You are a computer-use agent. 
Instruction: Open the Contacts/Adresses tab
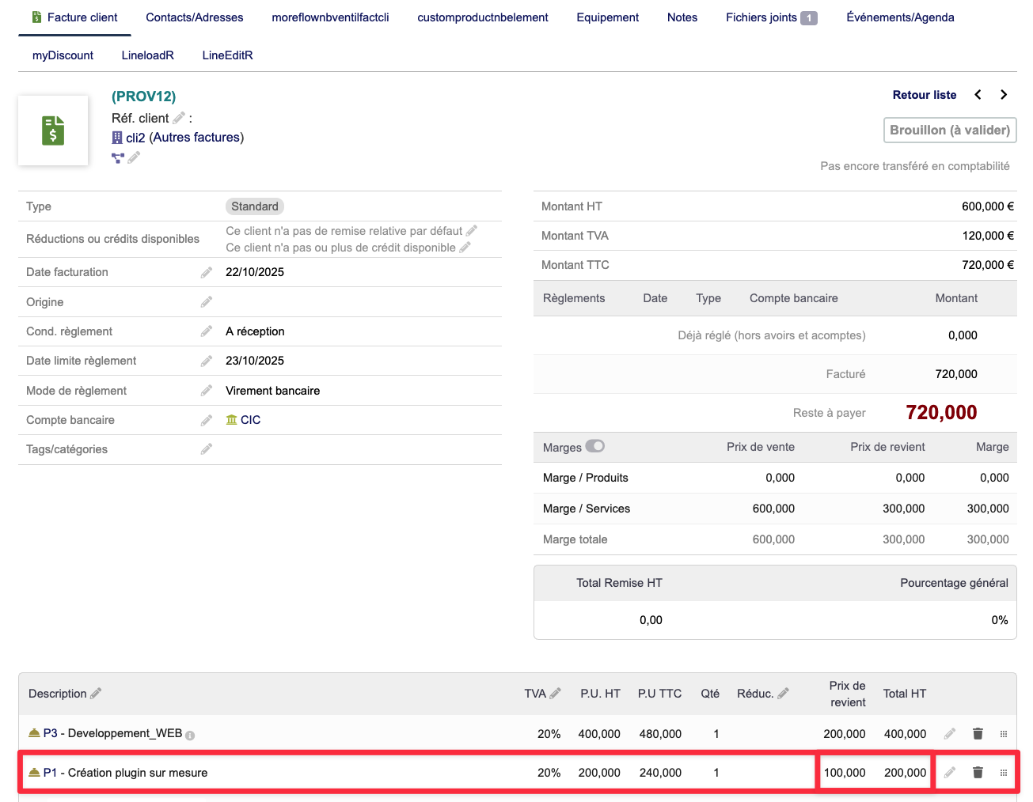(195, 17)
